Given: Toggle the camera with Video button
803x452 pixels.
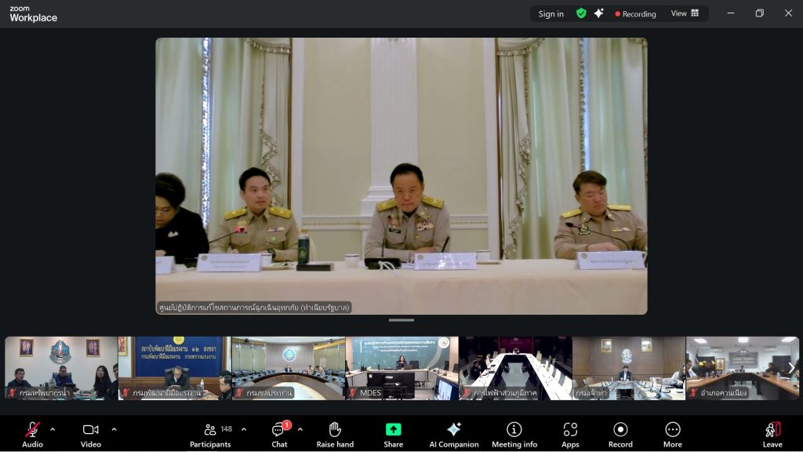Looking at the screenshot, I should coord(91,434).
